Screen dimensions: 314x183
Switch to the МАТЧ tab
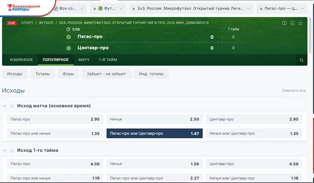pyautogui.click(x=84, y=60)
